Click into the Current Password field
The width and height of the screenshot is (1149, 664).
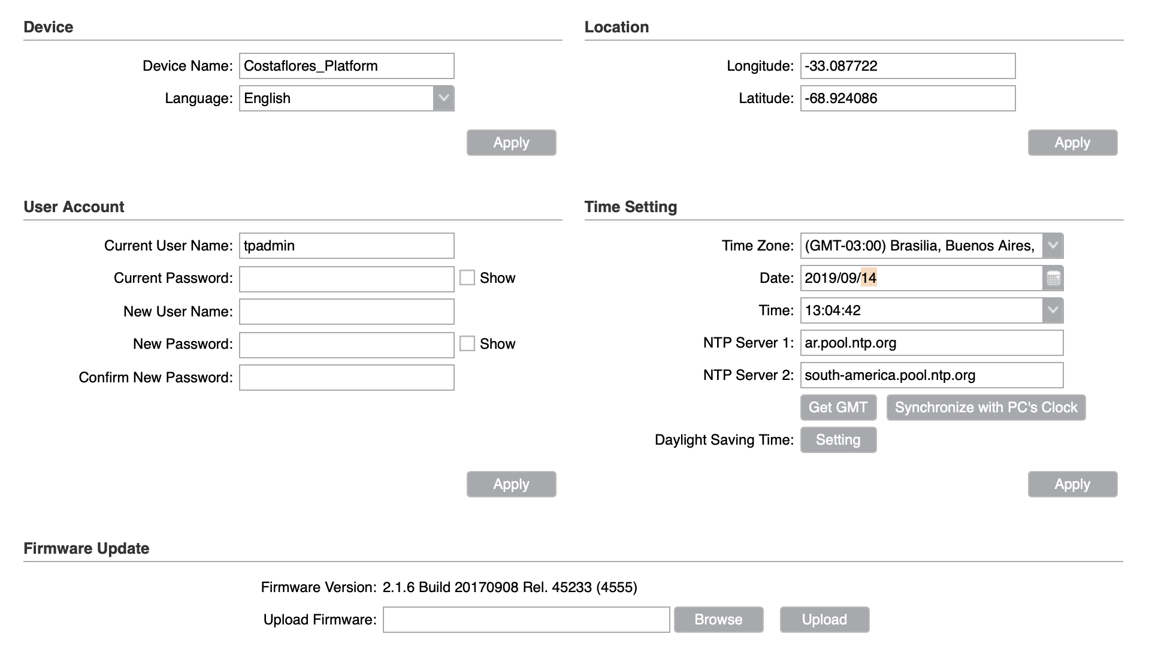(347, 279)
